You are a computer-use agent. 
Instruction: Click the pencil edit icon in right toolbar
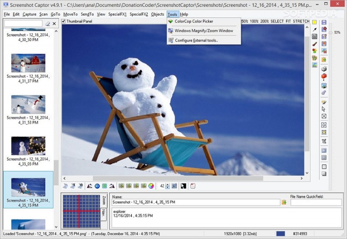(x=324, y=36)
